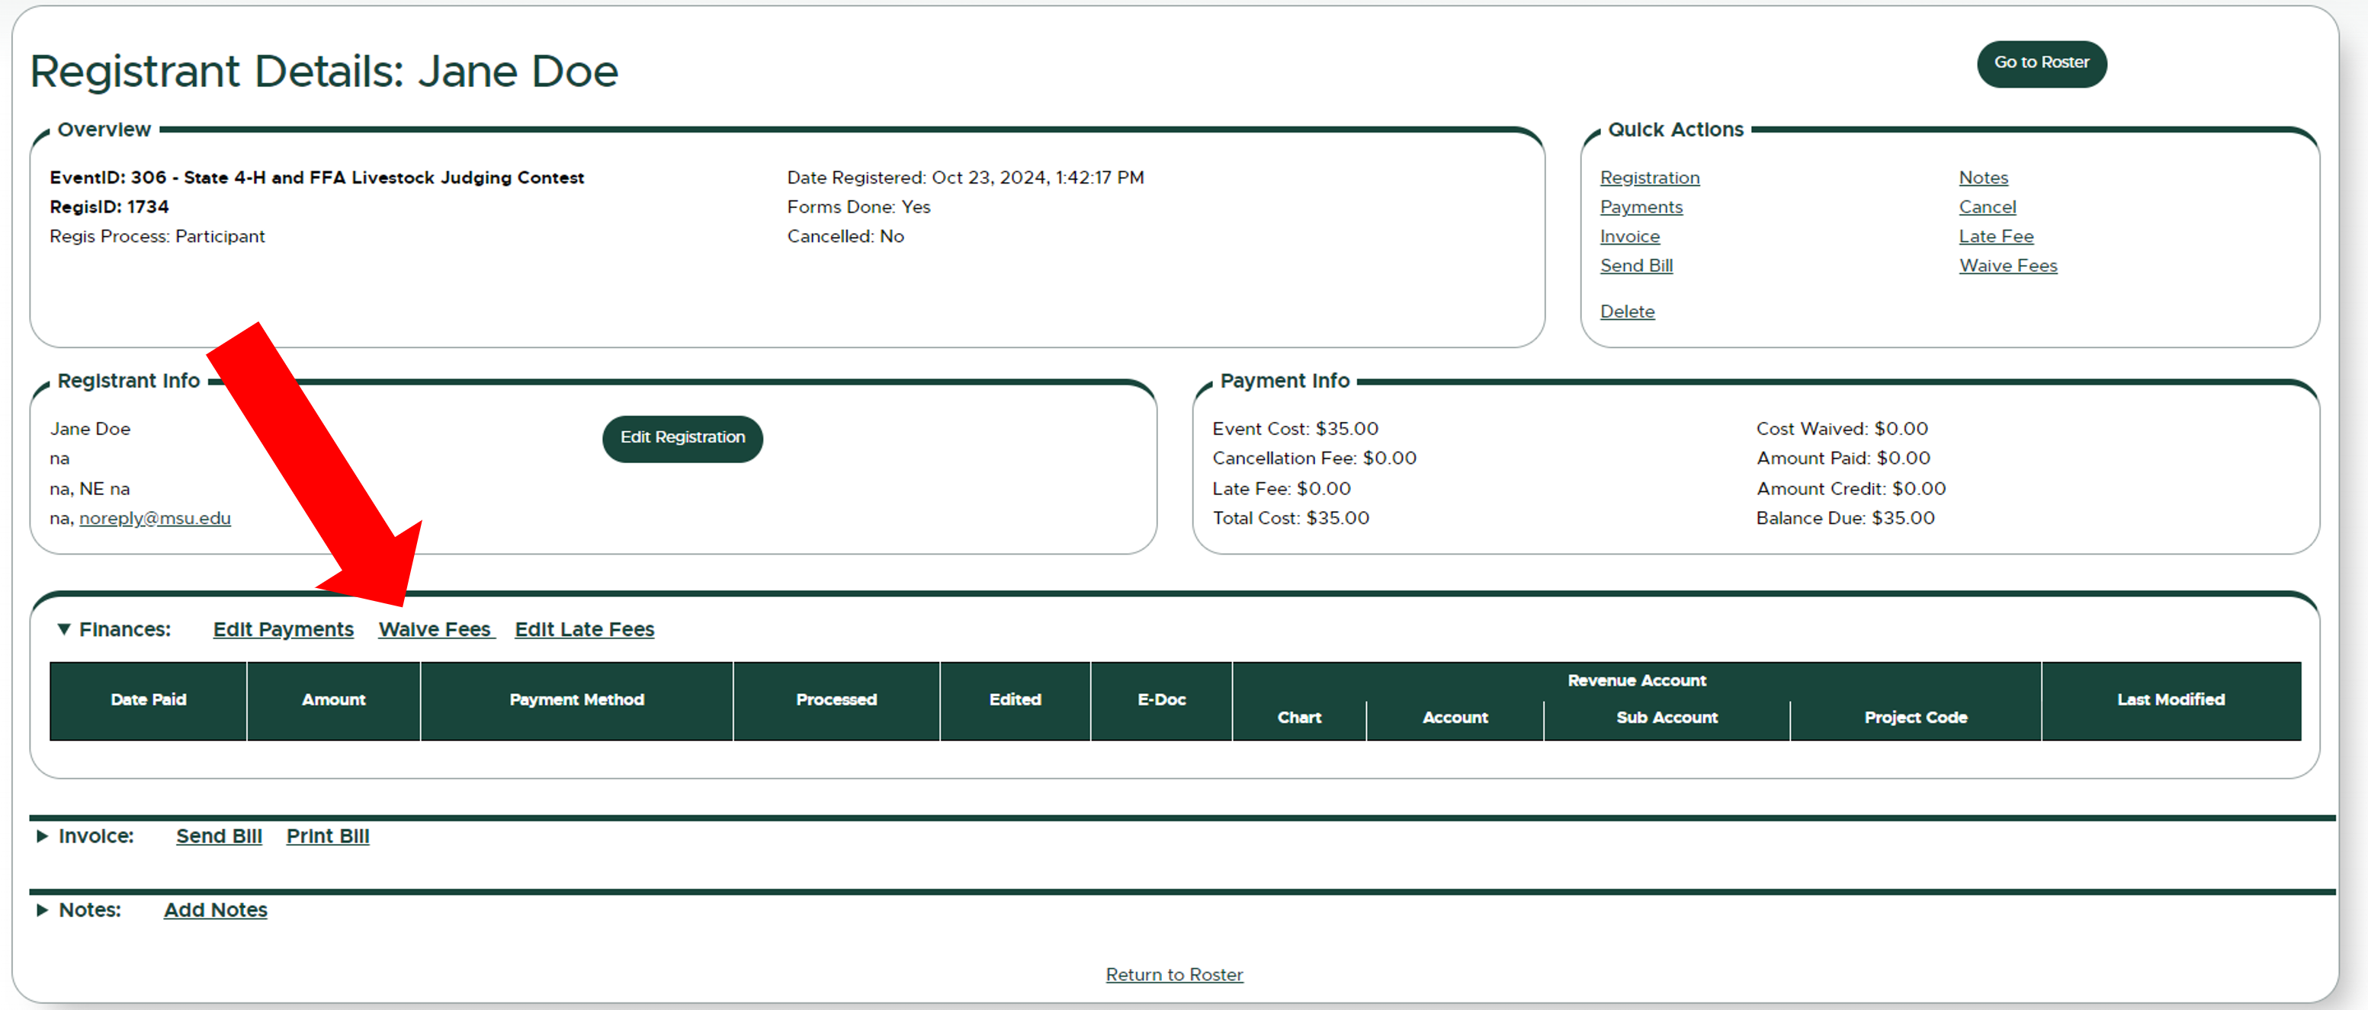
Task: Open Notes in Quick Actions
Action: [1983, 177]
